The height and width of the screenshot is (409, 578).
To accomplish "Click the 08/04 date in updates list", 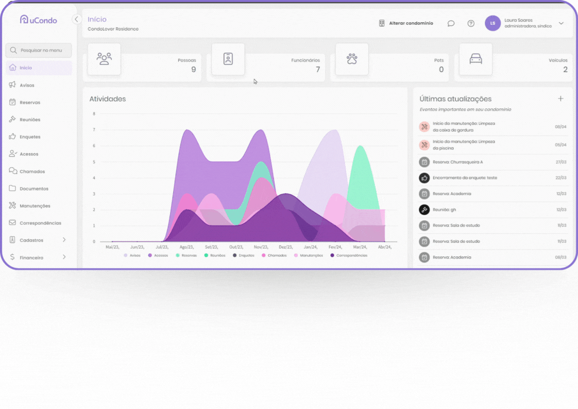I will click(x=560, y=126).
